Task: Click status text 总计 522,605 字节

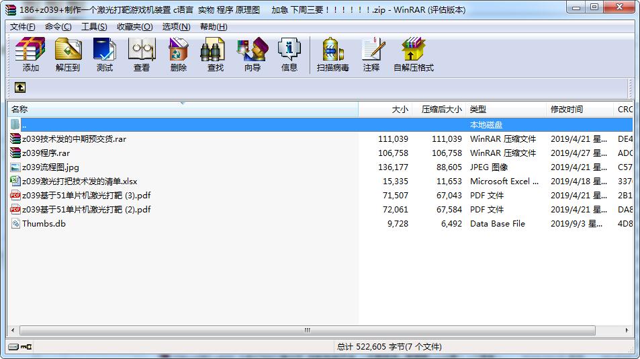Action: tap(390, 347)
